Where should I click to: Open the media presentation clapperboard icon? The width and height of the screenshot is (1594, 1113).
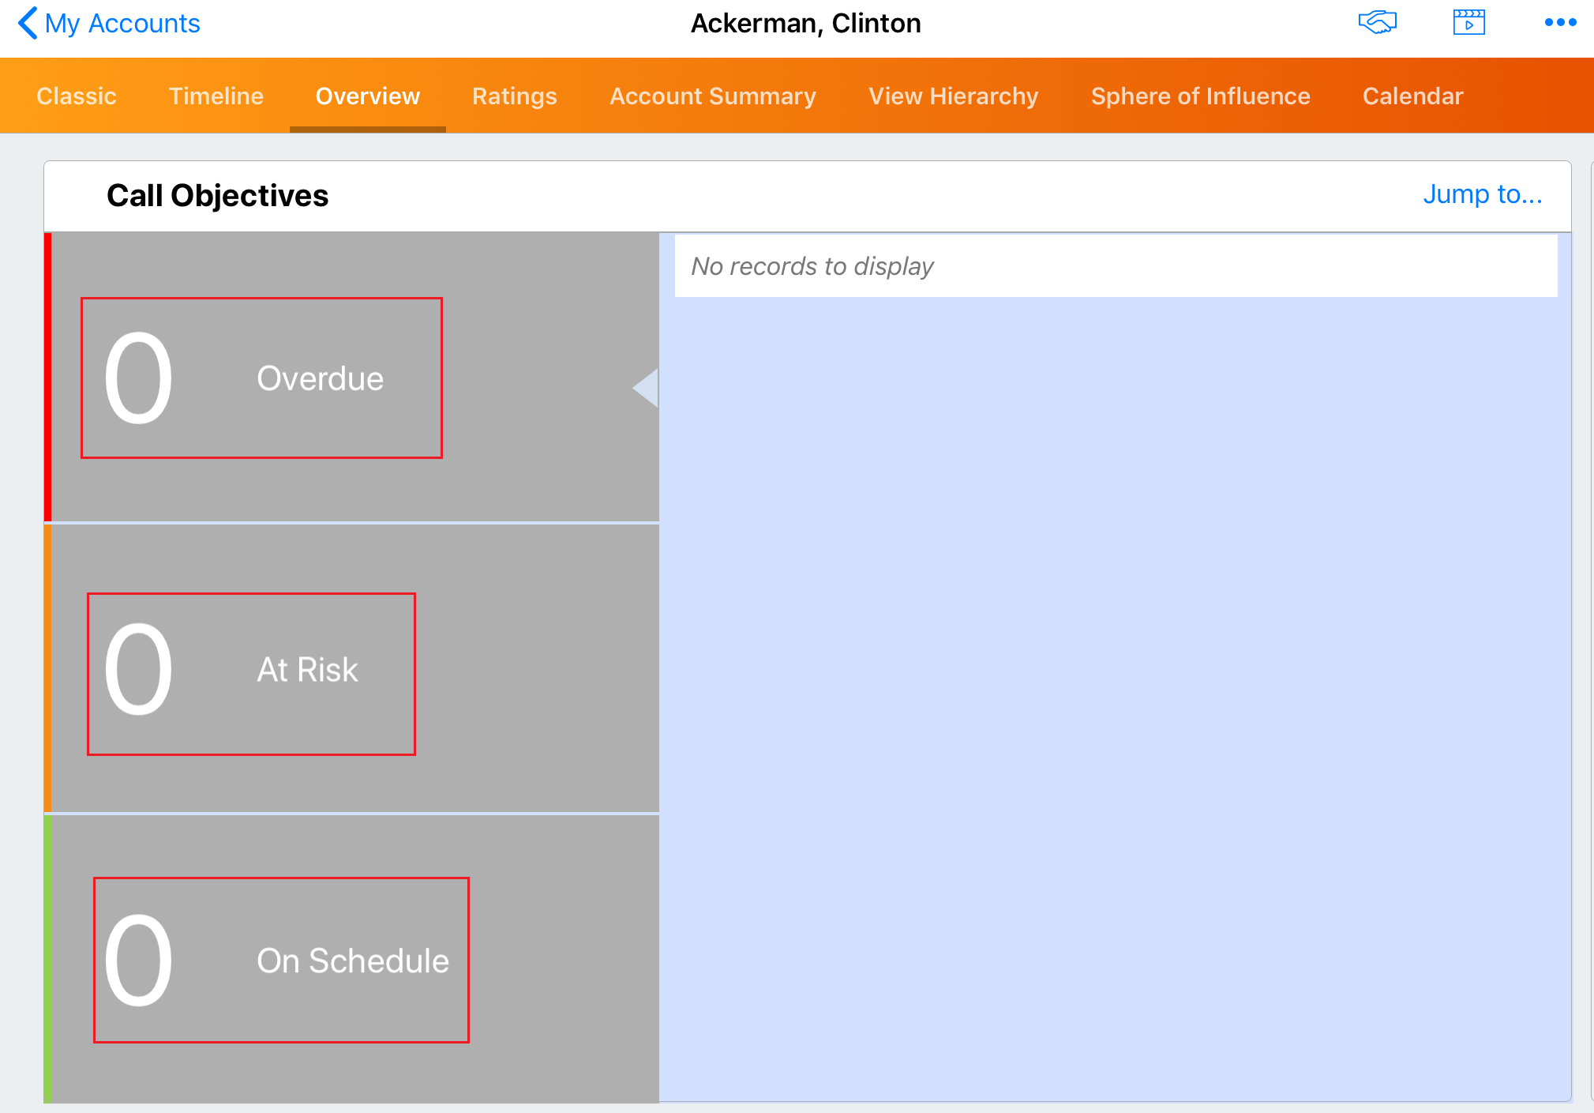[1468, 23]
